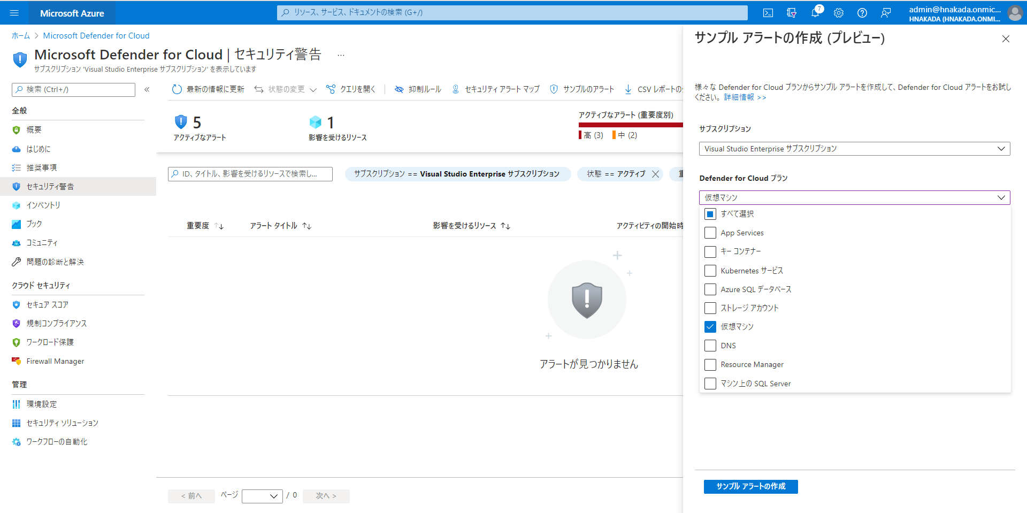1027x513 pixels.
Task: Check the ストレージ アカウント checkbox
Action: 710,308
